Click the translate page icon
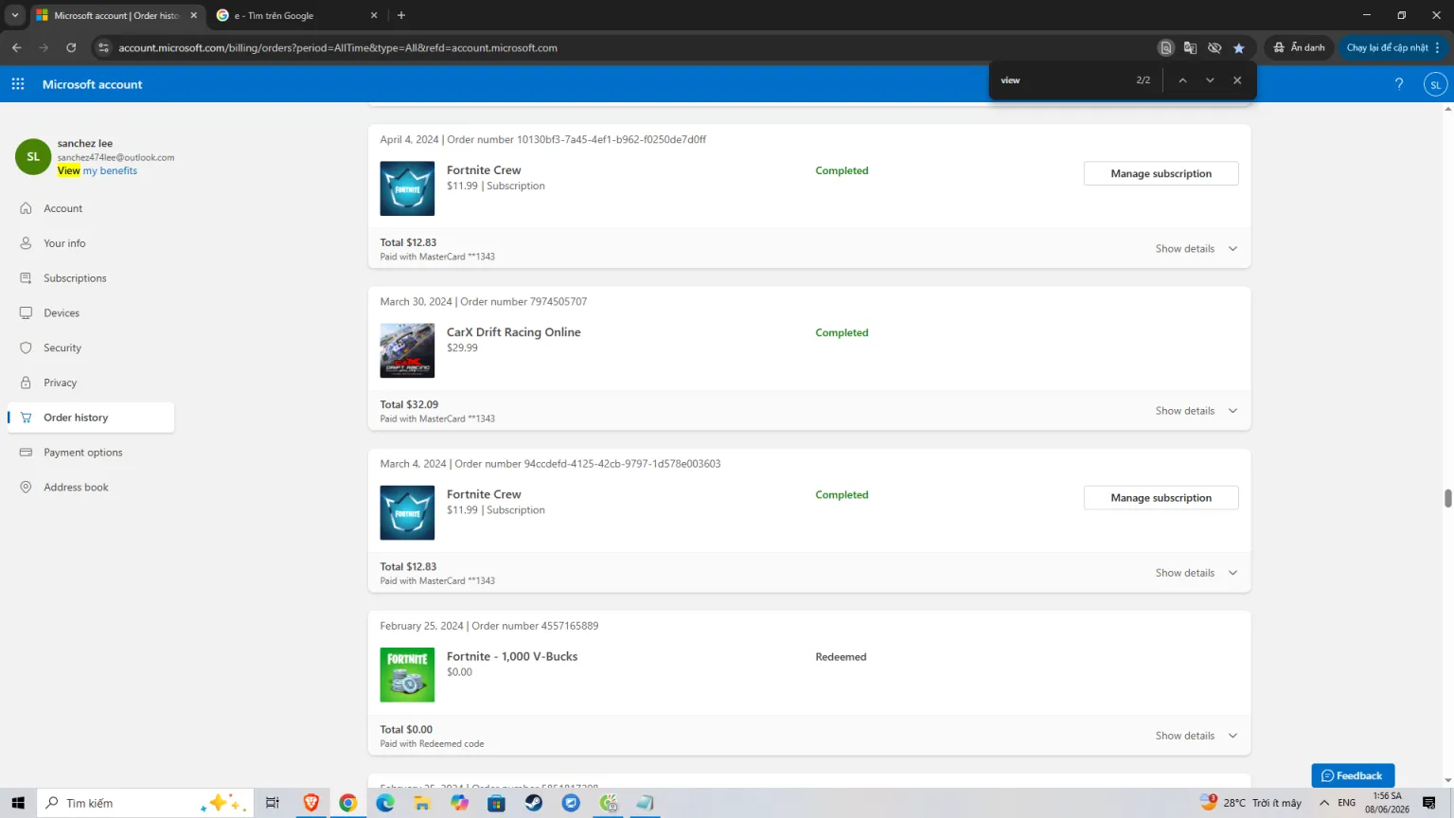 (1190, 47)
